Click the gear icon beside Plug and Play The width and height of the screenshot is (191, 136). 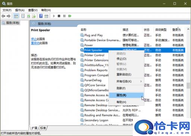pyautogui.click(x=82, y=35)
